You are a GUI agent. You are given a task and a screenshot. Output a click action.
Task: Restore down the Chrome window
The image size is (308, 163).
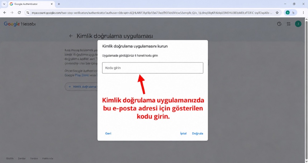pos(294,4)
